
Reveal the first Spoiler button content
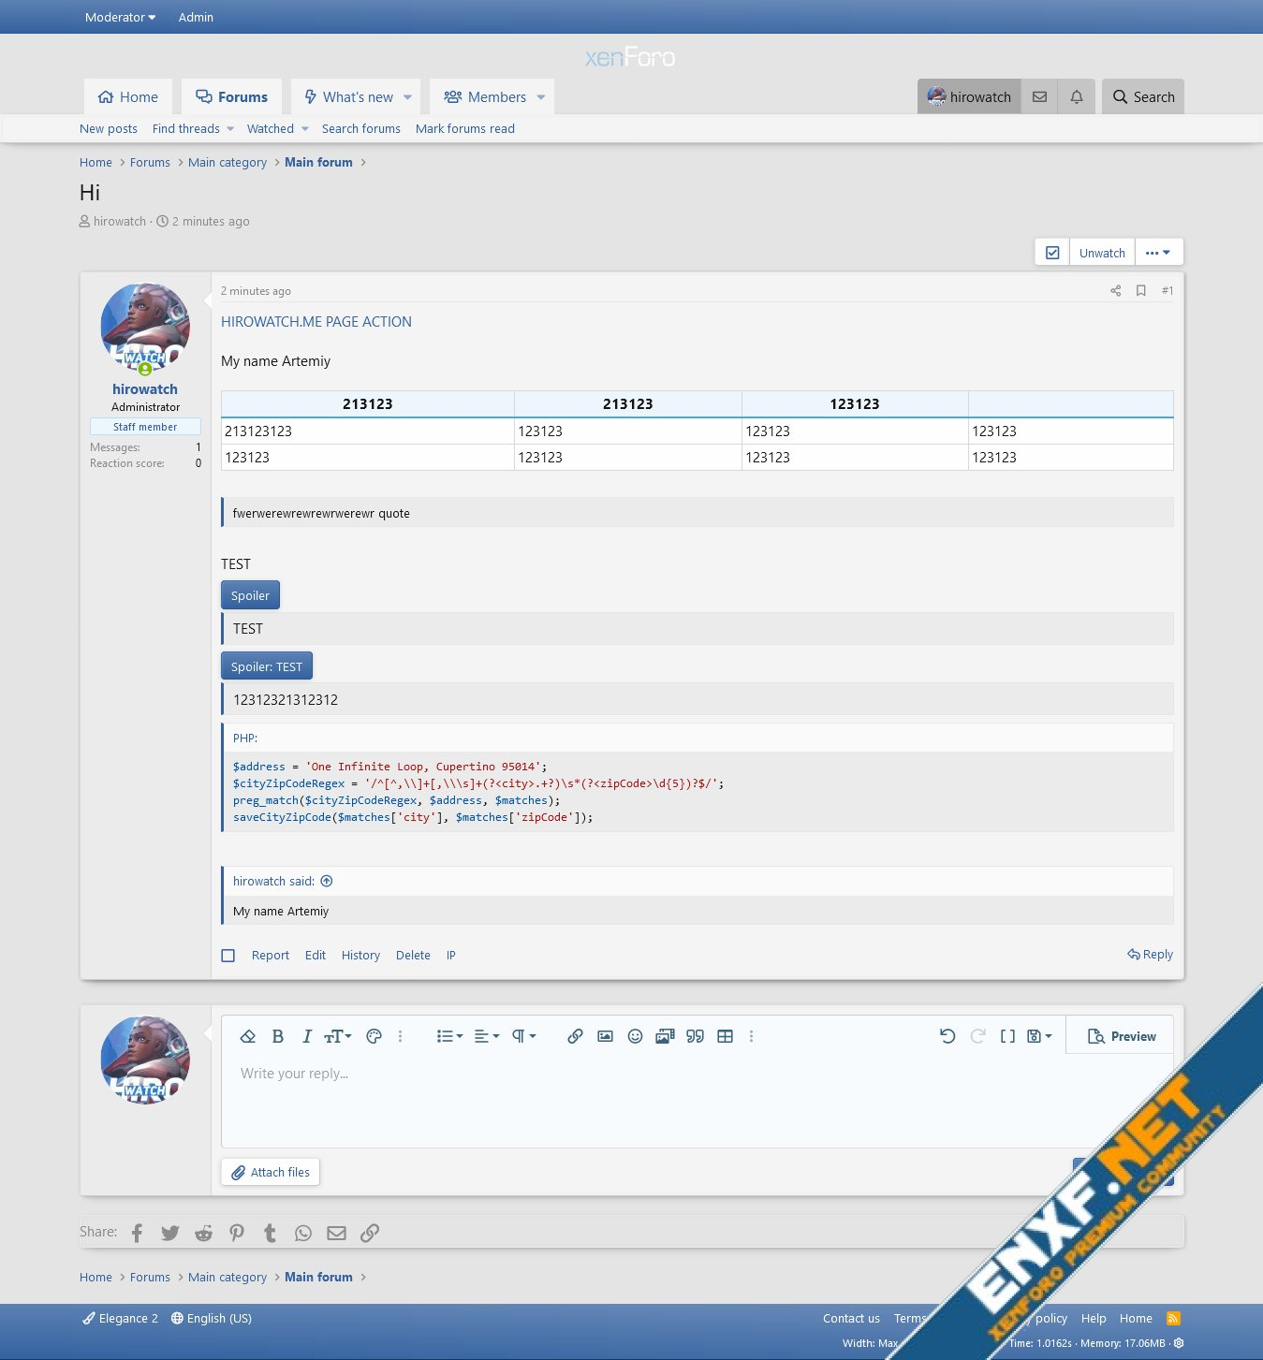(x=250, y=595)
